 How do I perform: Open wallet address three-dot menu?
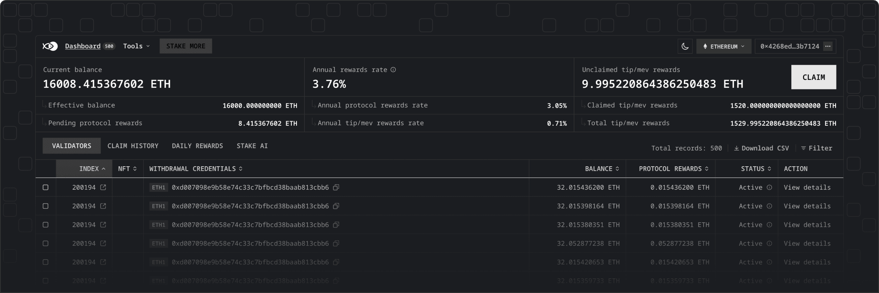tap(828, 47)
